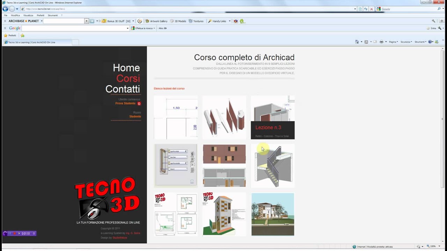Viewport: 447px width, 251px height.
Task: Click the browser Forward arrow button
Action: tap(12, 9)
